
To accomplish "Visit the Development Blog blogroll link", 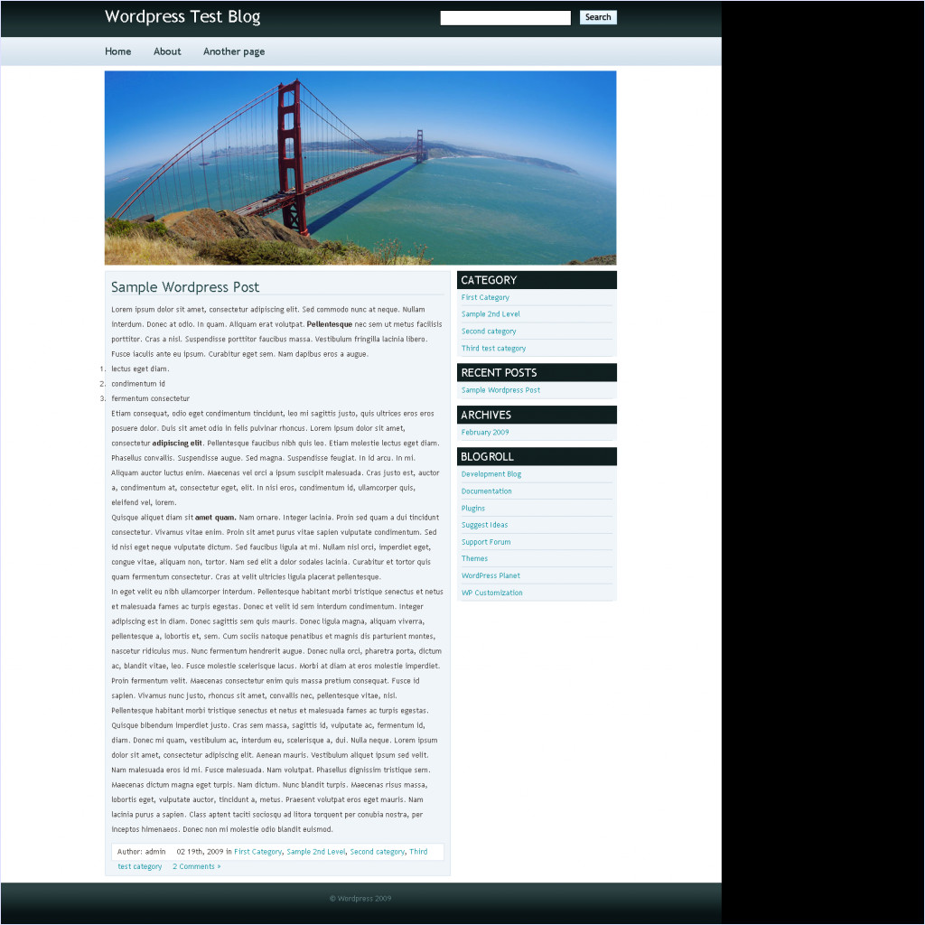I will coord(491,473).
